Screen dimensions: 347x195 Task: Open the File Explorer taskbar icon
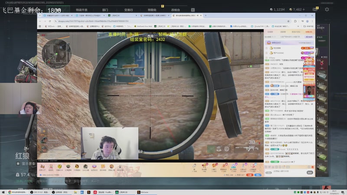point(75,192)
